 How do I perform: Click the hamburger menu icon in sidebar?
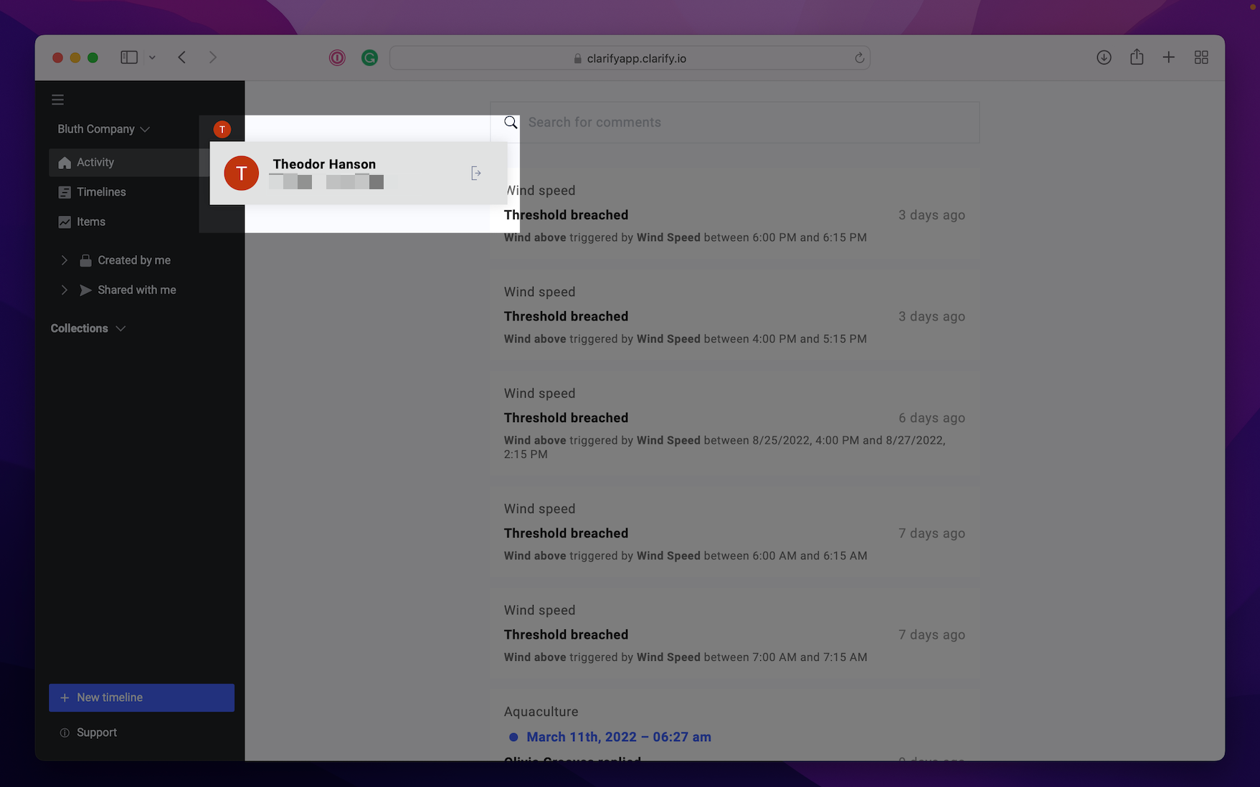coord(58,100)
